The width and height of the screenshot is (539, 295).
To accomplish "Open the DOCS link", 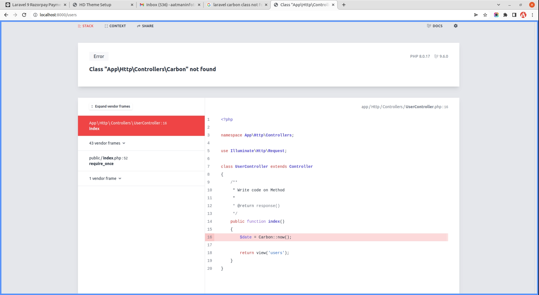I will tap(435, 26).
